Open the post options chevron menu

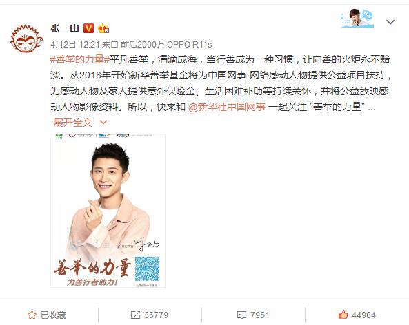390,22
